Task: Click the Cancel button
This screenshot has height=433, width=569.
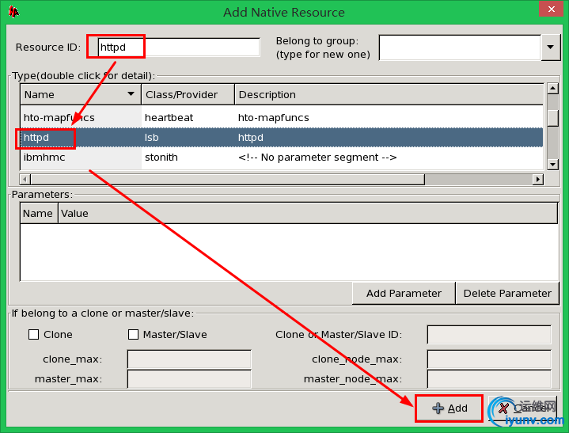Action: pos(522,408)
